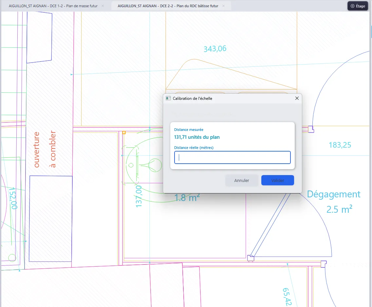
Task: Click the 343,06 dimension label
Action: tap(215, 48)
